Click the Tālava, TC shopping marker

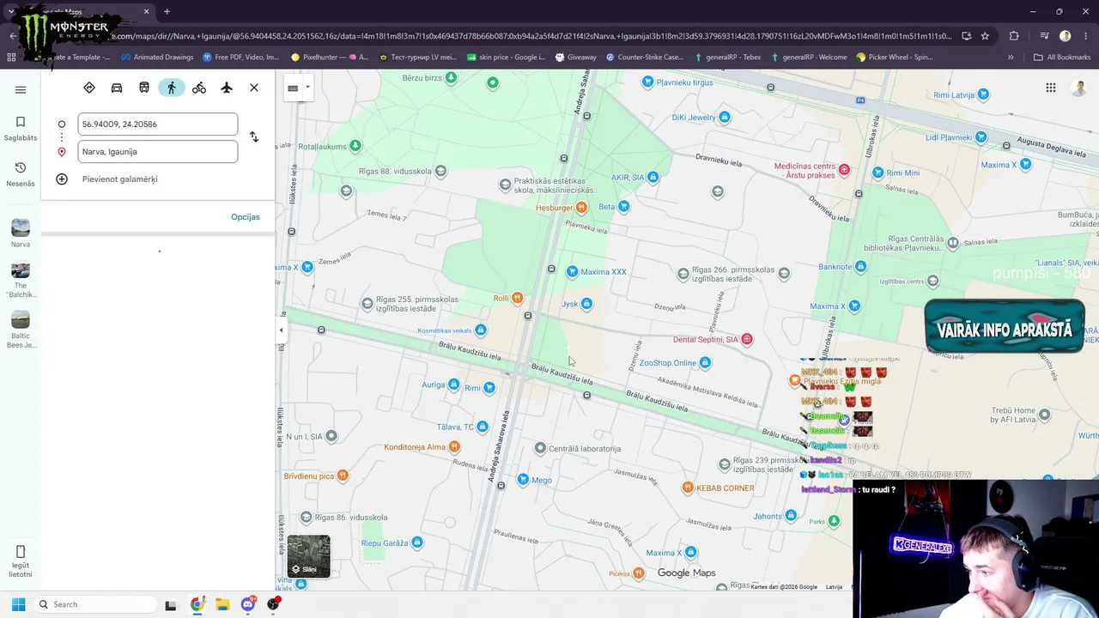pyautogui.click(x=483, y=427)
